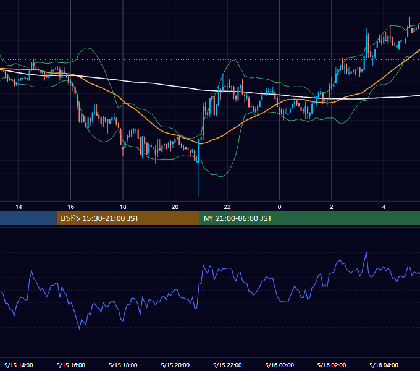Click the 5/16 02:00 date label
The height and width of the screenshot is (371, 420).
pyautogui.click(x=332, y=365)
